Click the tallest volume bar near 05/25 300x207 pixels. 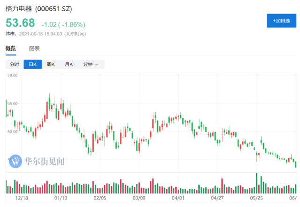point(256,183)
